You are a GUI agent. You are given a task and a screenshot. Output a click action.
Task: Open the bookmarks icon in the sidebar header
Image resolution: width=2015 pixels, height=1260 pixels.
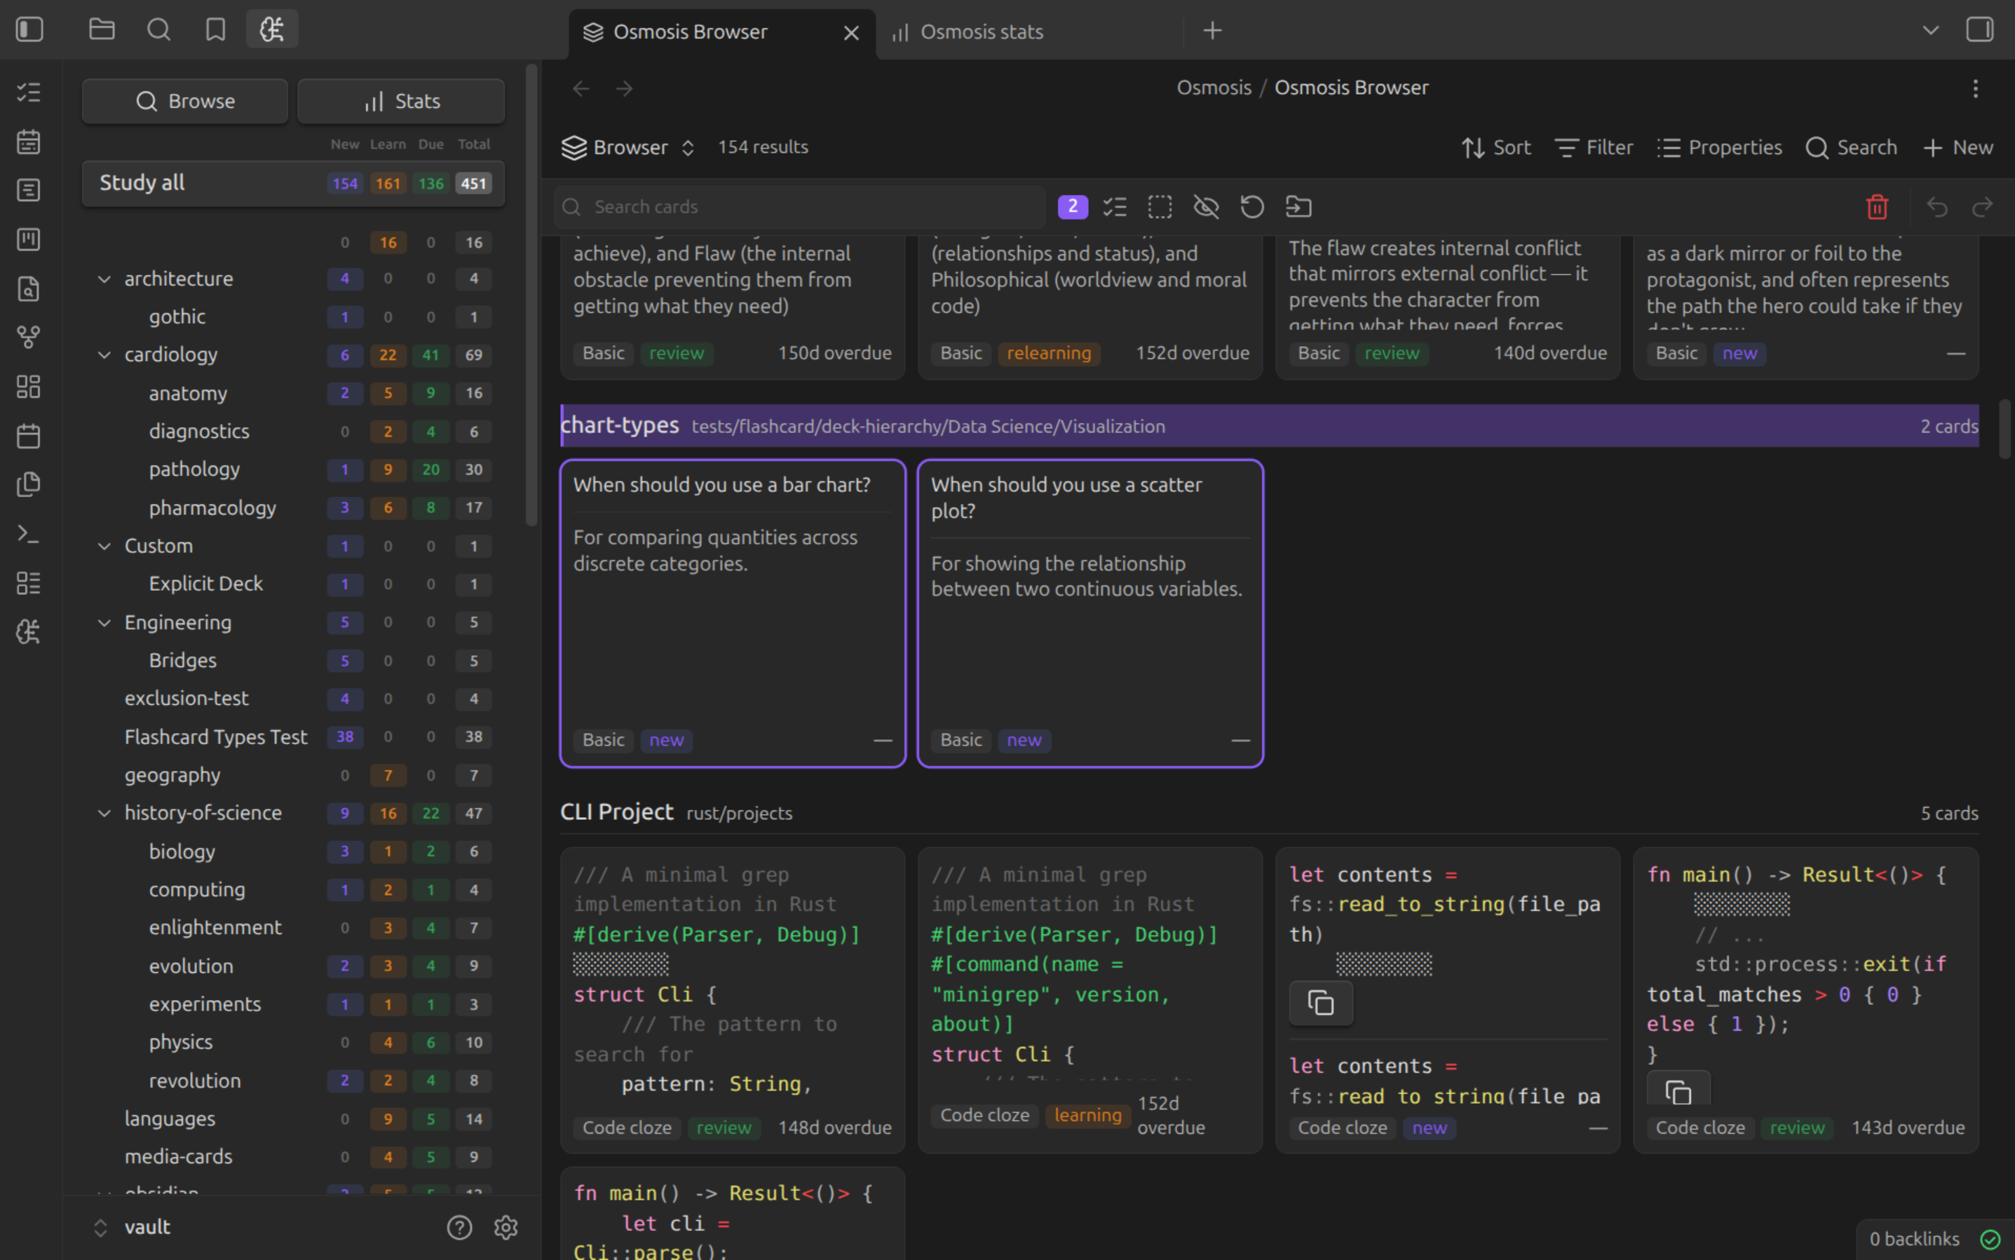coord(216,30)
